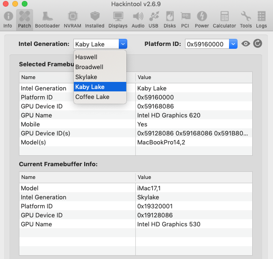
Task: Open the Disks section
Action: point(170,20)
